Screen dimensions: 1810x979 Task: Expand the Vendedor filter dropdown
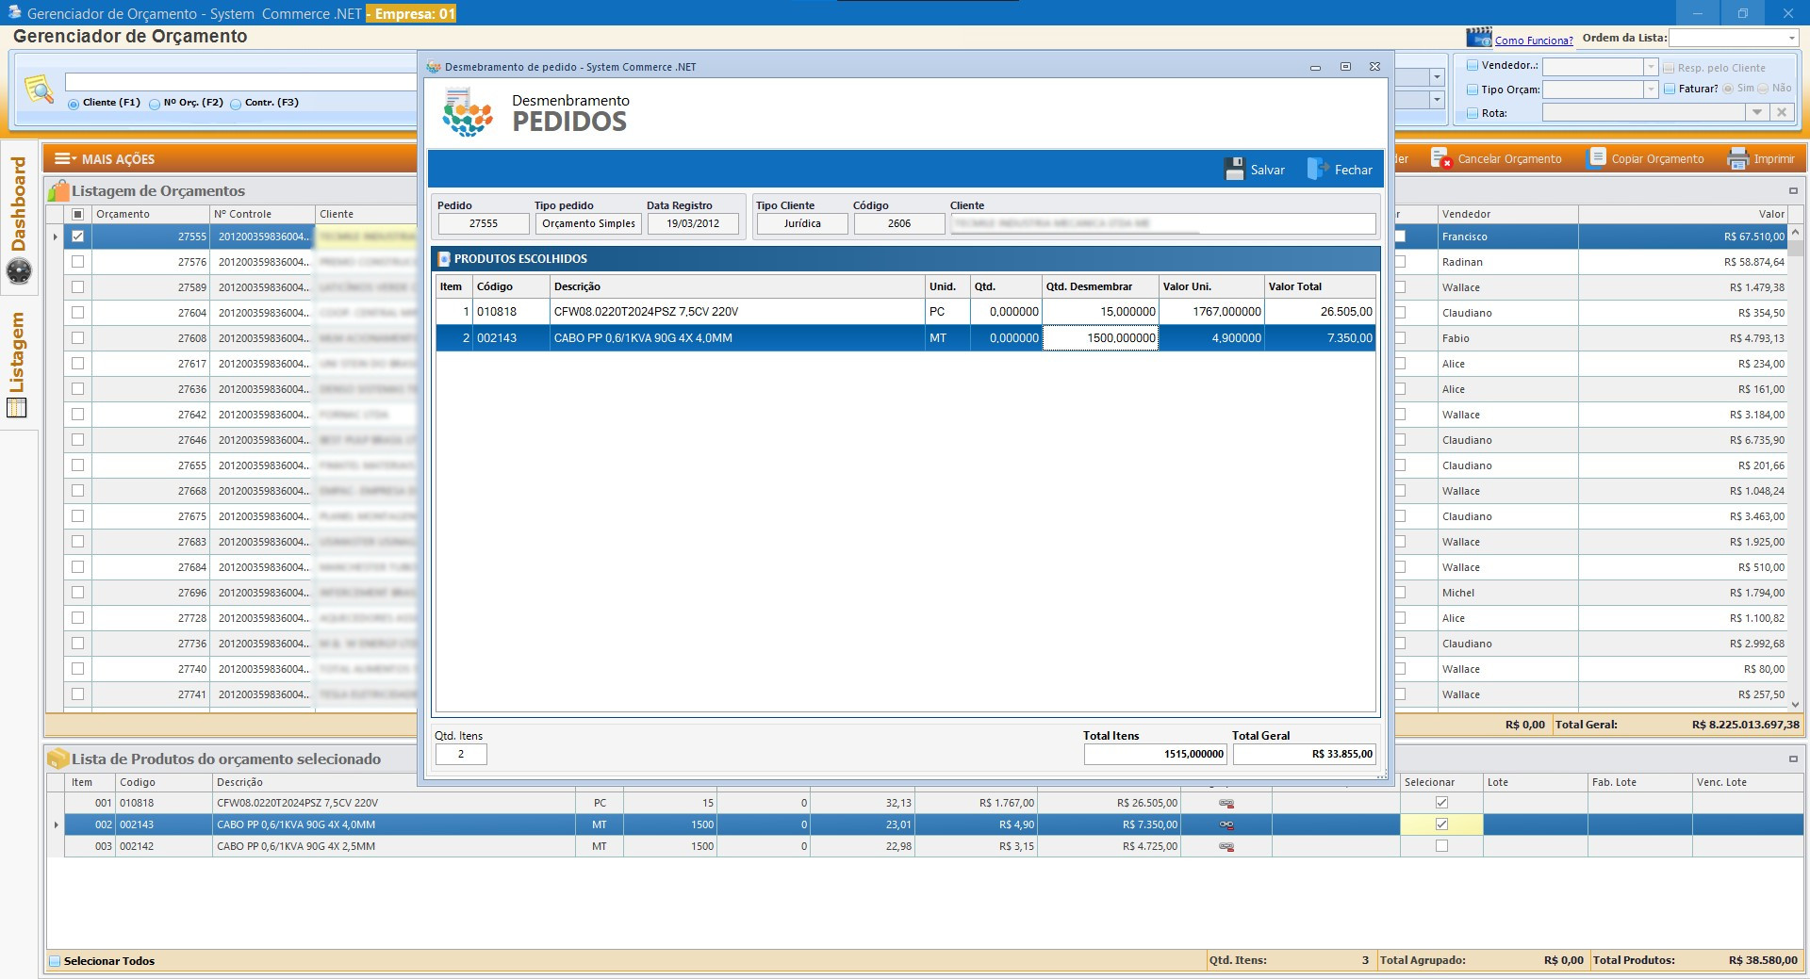tap(1650, 67)
